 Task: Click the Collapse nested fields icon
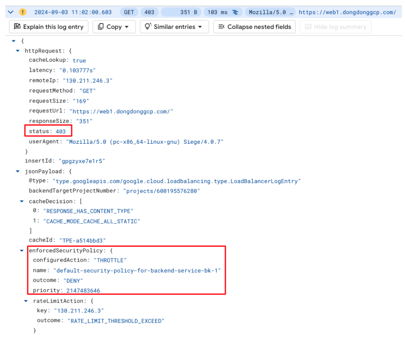(x=221, y=26)
